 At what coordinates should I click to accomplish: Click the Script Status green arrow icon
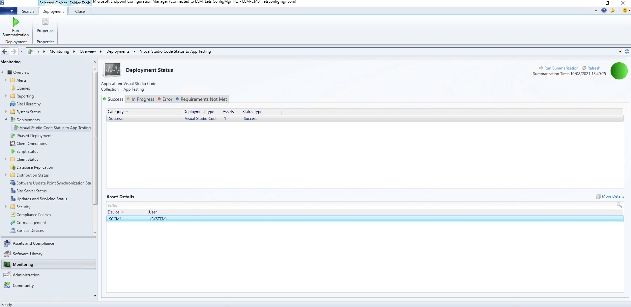13,152
